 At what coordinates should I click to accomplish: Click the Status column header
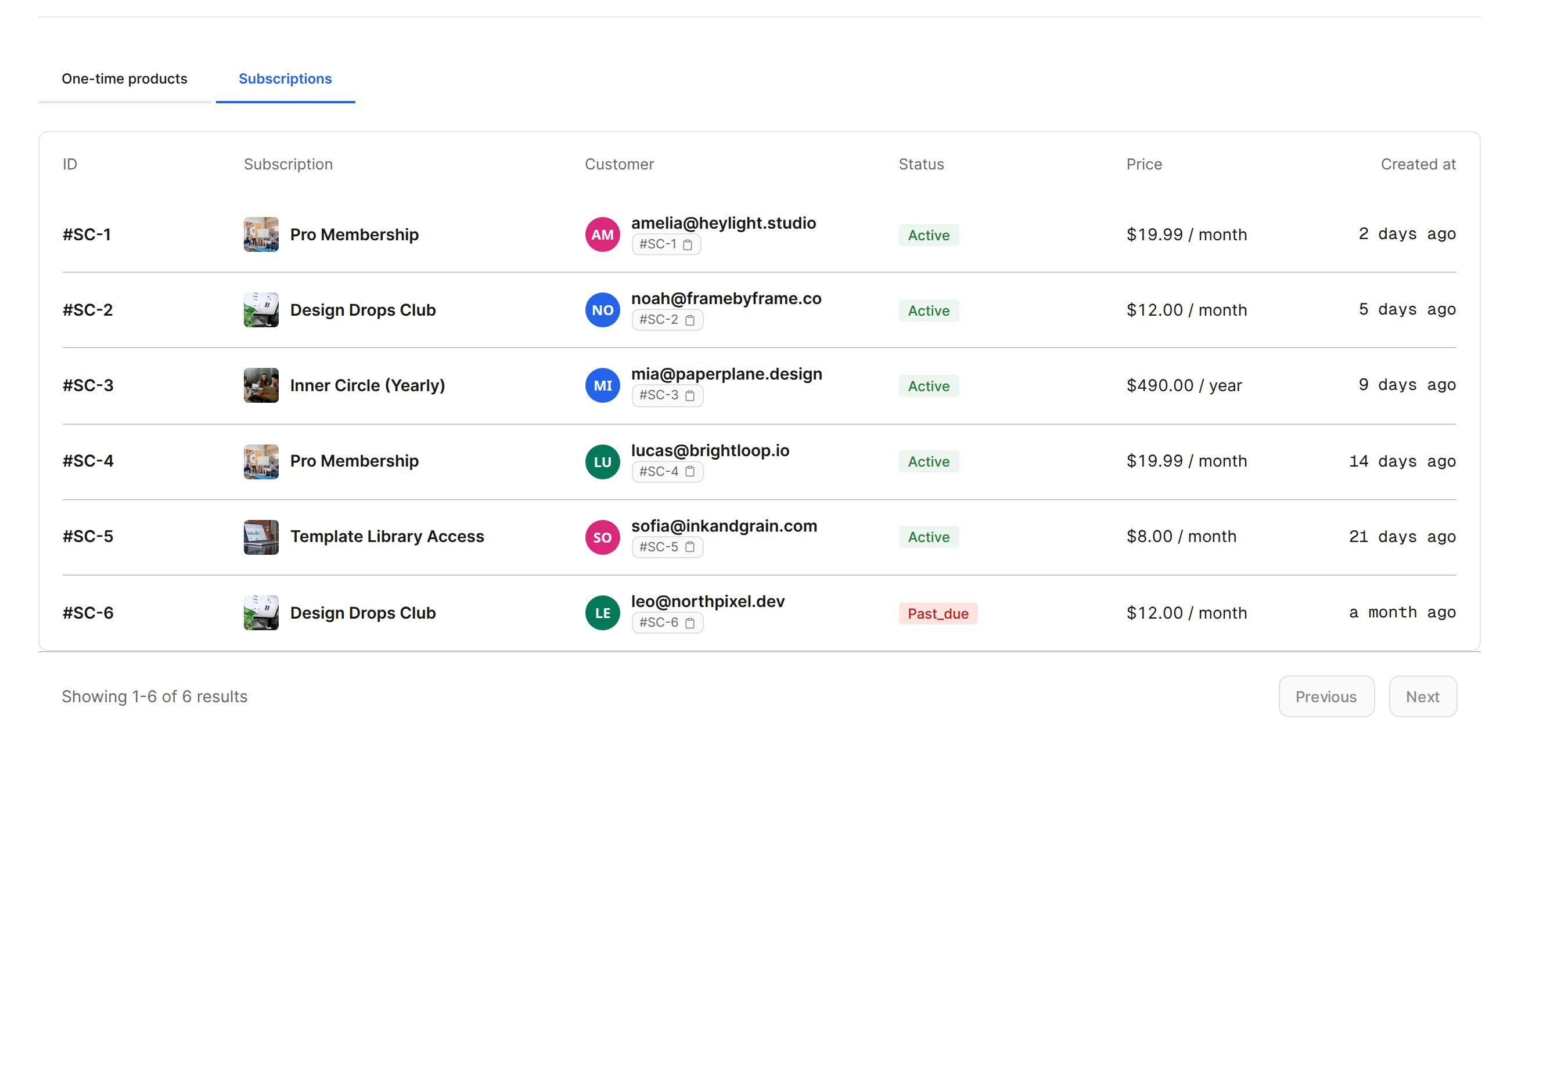point(921,164)
